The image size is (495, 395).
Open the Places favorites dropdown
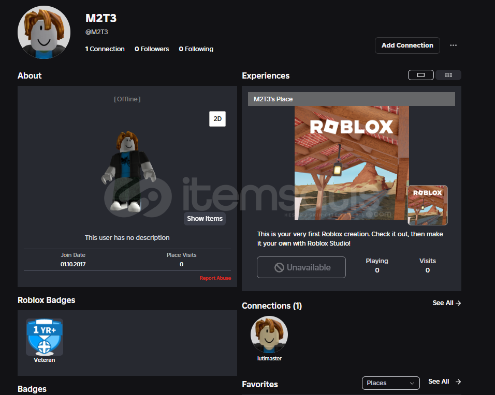390,383
